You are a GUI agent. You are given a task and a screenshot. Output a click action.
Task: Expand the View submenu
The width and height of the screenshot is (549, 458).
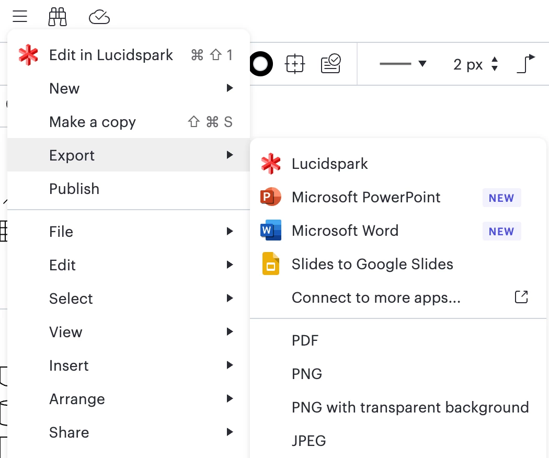pos(129,332)
